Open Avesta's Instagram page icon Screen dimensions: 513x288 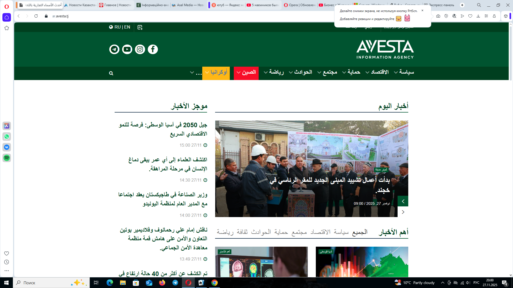[x=140, y=49]
